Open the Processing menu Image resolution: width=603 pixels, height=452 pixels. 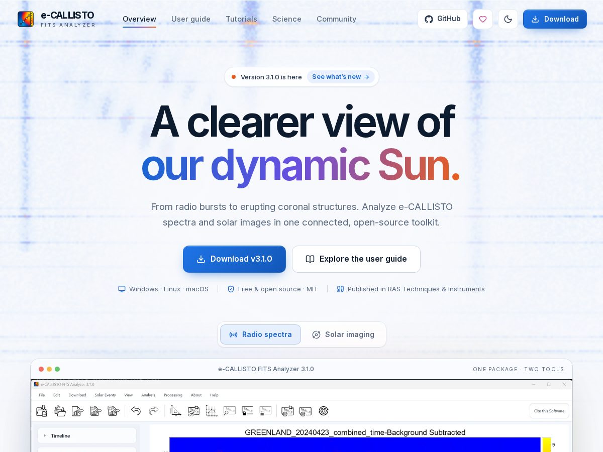coord(173,395)
